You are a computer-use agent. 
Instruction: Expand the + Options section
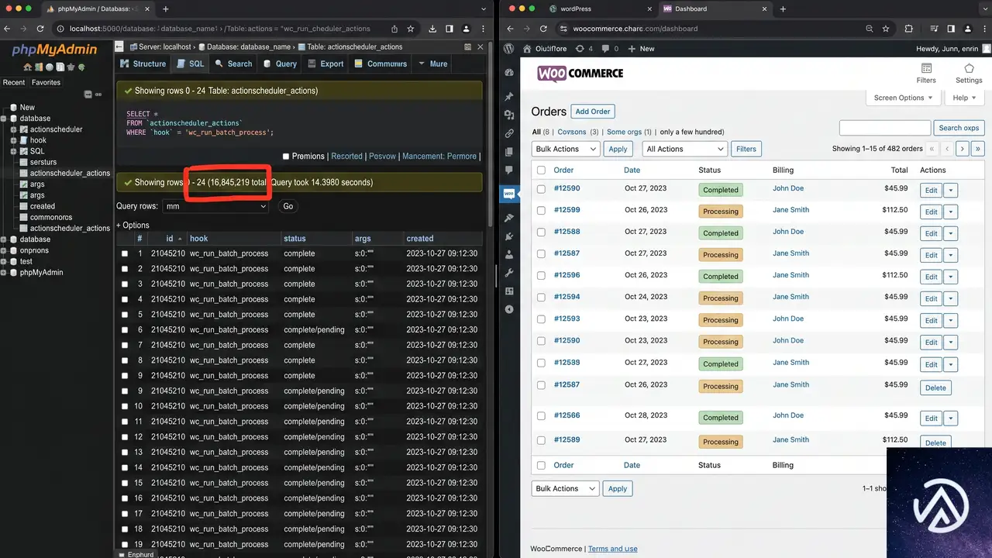coord(133,226)
